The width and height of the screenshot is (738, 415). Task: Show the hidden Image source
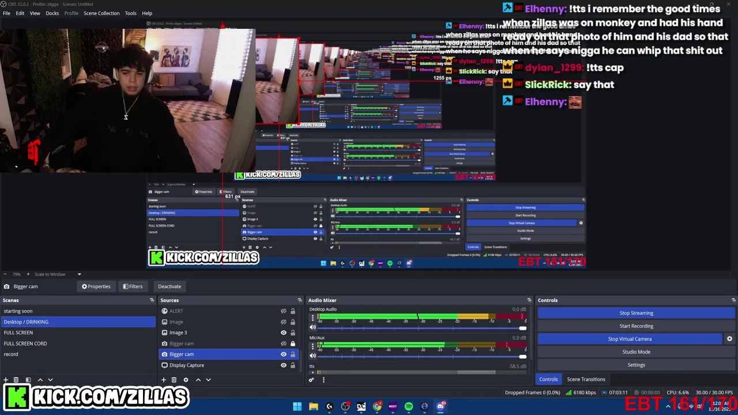(x=283, y=322)
